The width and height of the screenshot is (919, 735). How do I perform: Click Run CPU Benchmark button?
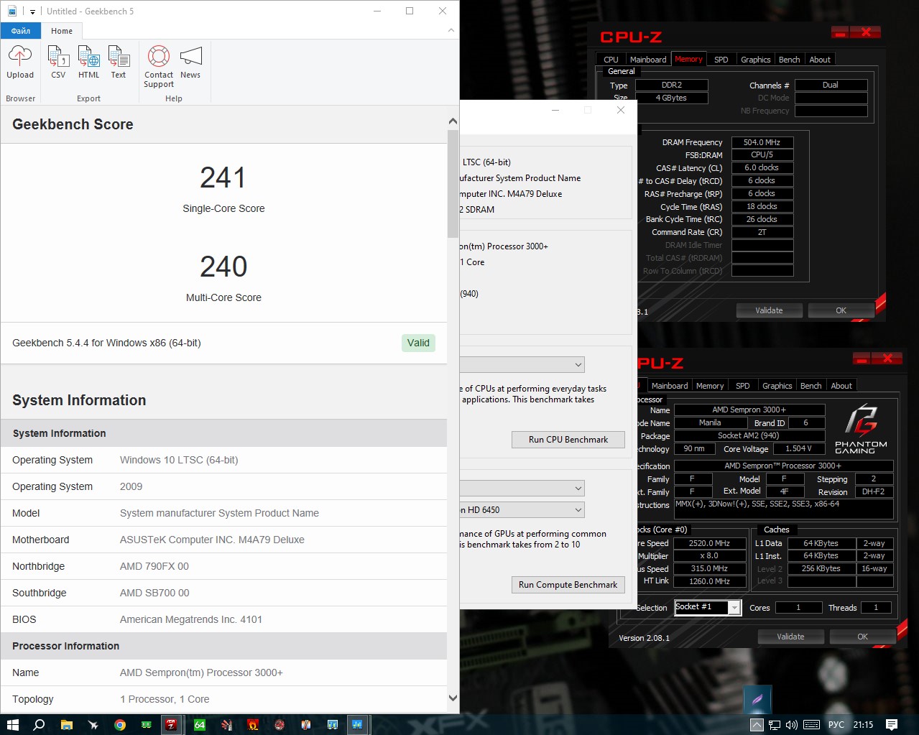(x=568, y=439)
